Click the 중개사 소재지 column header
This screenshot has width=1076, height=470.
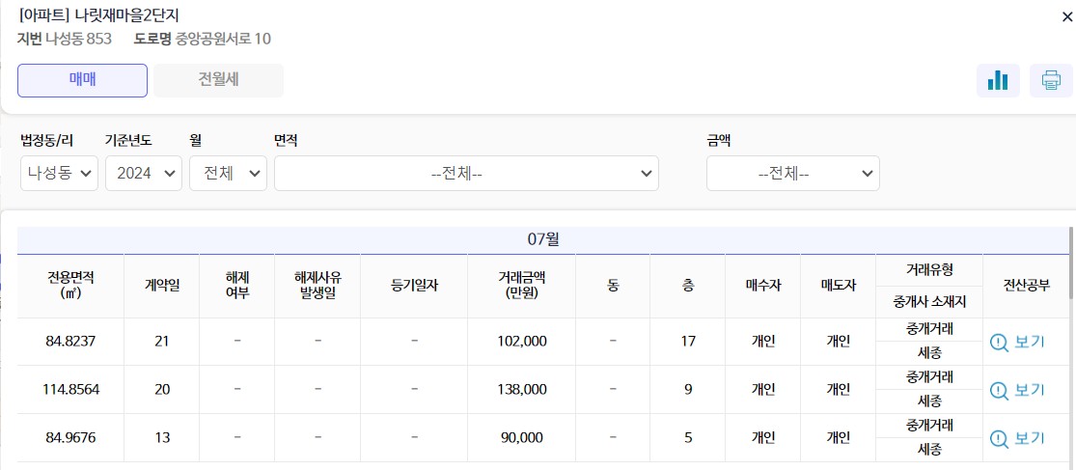(x=929, y=302)
